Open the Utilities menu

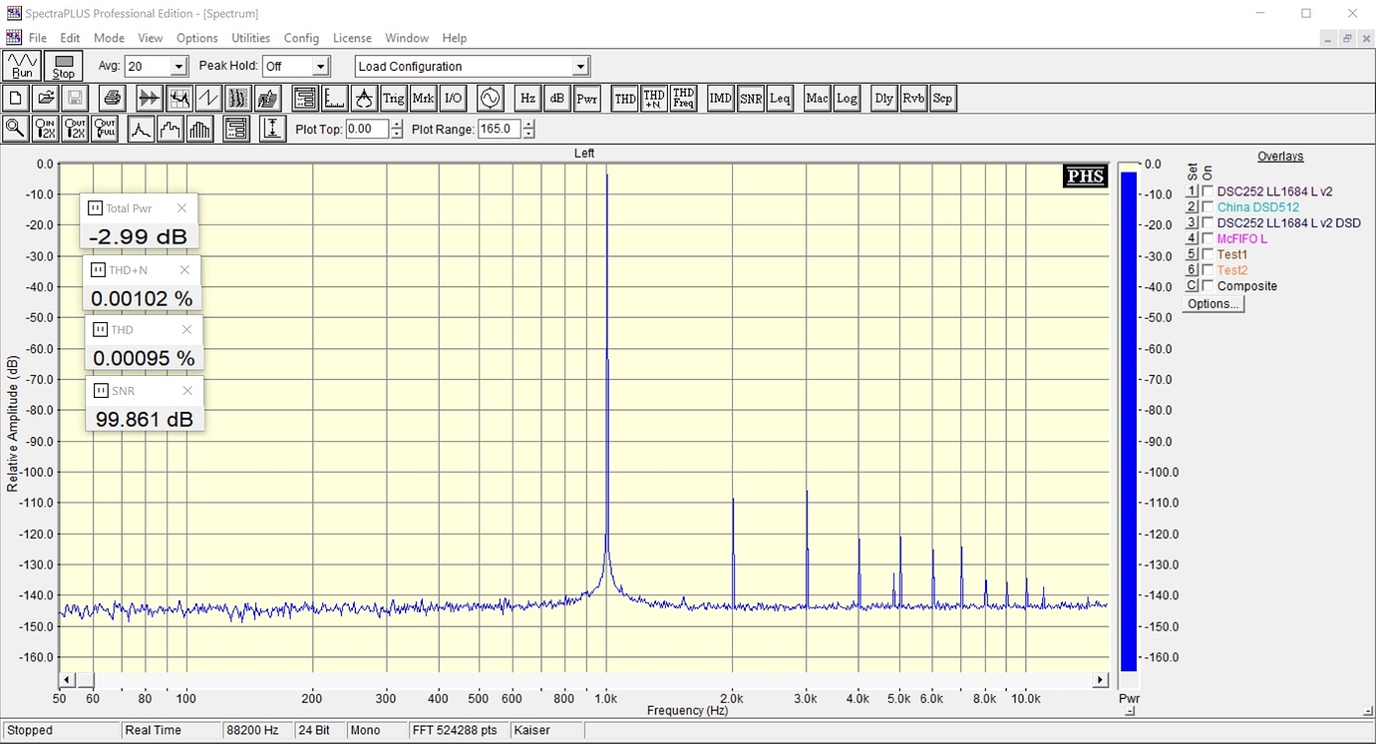(x=250, y=38)
